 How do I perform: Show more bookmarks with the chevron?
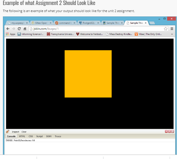pyautogui.click(x=172, y=34)
